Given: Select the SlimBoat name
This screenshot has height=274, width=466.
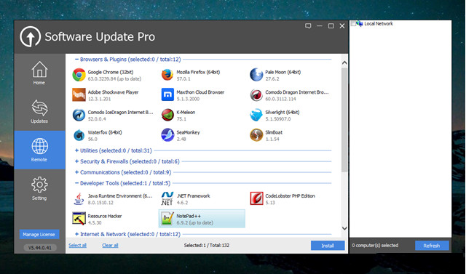Looking at the screenshot, I should [274, 132].
